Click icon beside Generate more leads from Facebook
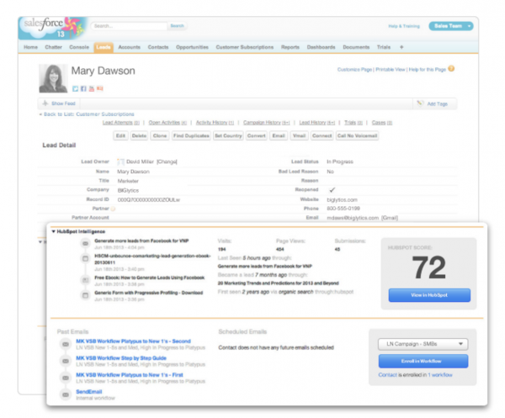This screenshot has height=418, width=505. [x=85, y=244]
